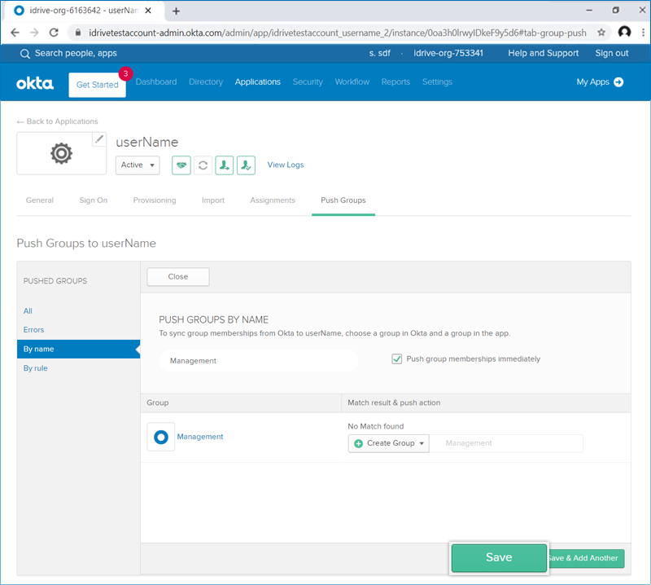The height and width of the screenshot is (585, 651).
Task: Click the group name search field
Action: click(259, 360)
